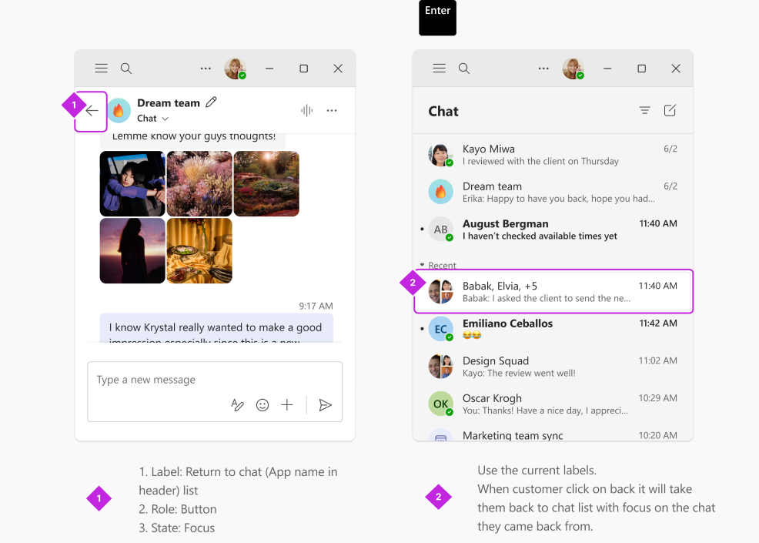
Task: Click Design Squad group avatar
Action: [x=440, y=366]
